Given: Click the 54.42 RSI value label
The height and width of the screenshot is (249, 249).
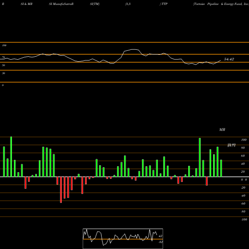Looking at the screenshot, I should click(x=229, y=59).
